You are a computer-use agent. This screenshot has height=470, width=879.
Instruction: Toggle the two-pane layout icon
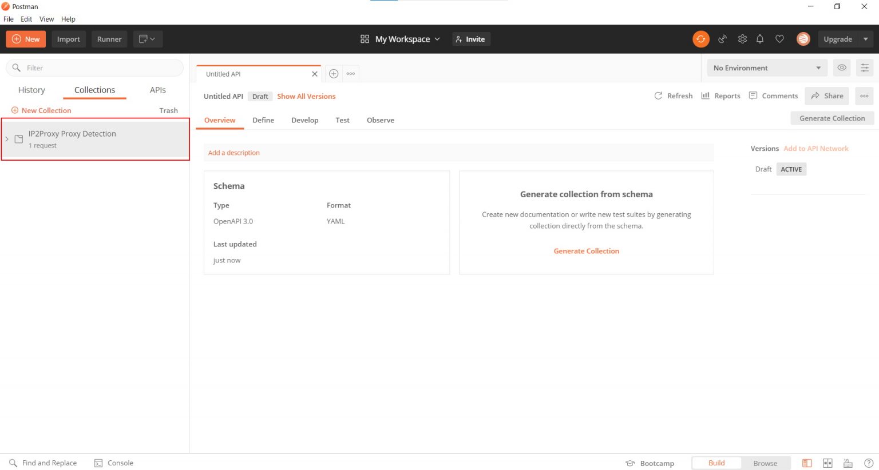(827, 463)
